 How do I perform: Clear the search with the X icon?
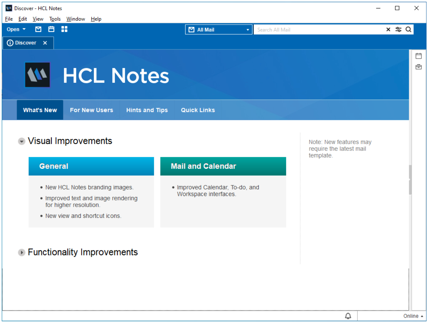(x=388, y=30)
